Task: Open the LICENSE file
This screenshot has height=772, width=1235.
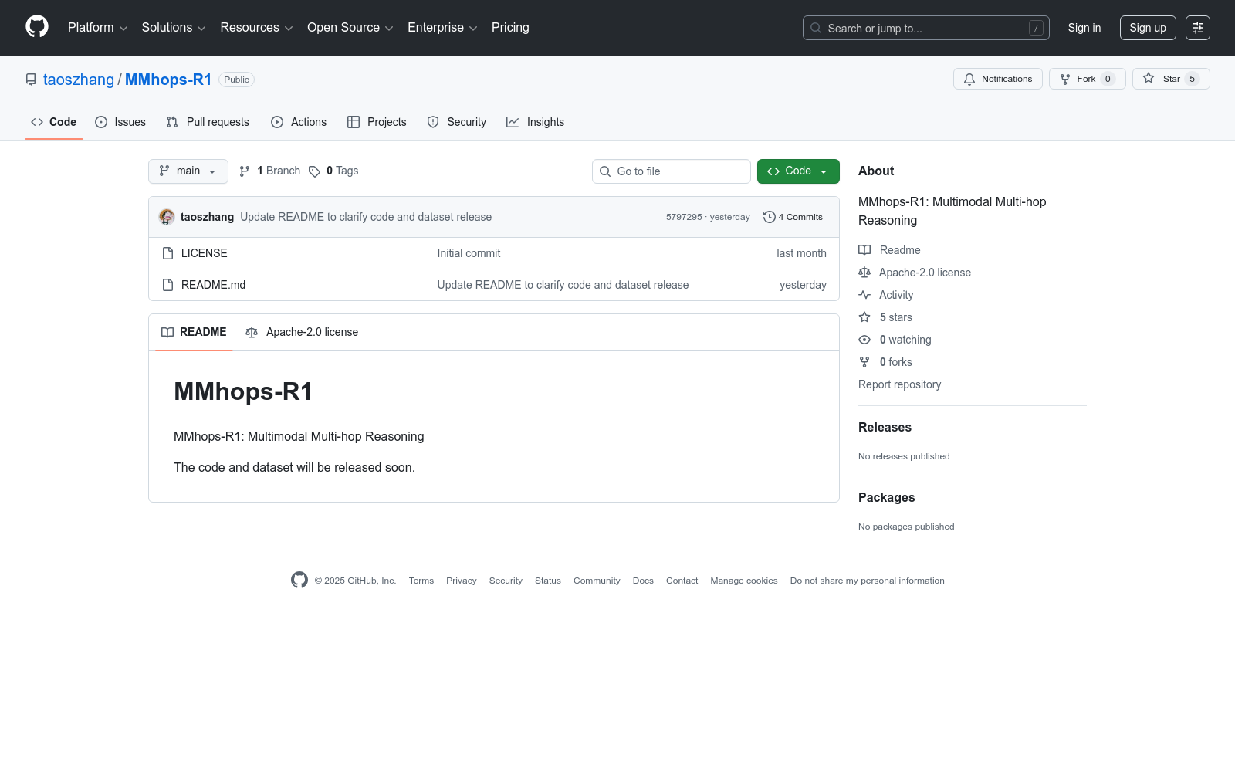Action: (x=205, y=253)
